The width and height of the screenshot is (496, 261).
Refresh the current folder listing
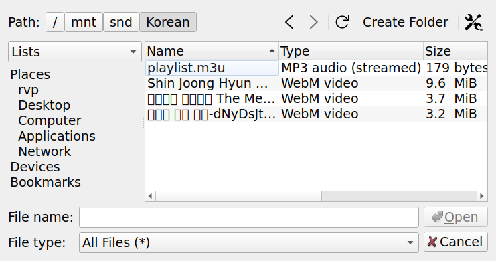click(342, 22)
